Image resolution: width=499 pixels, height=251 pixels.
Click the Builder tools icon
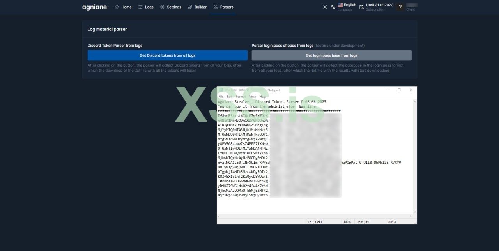190,7
